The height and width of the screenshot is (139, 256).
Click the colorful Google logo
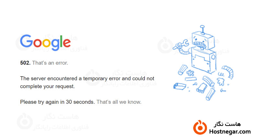tap(45, 43)
